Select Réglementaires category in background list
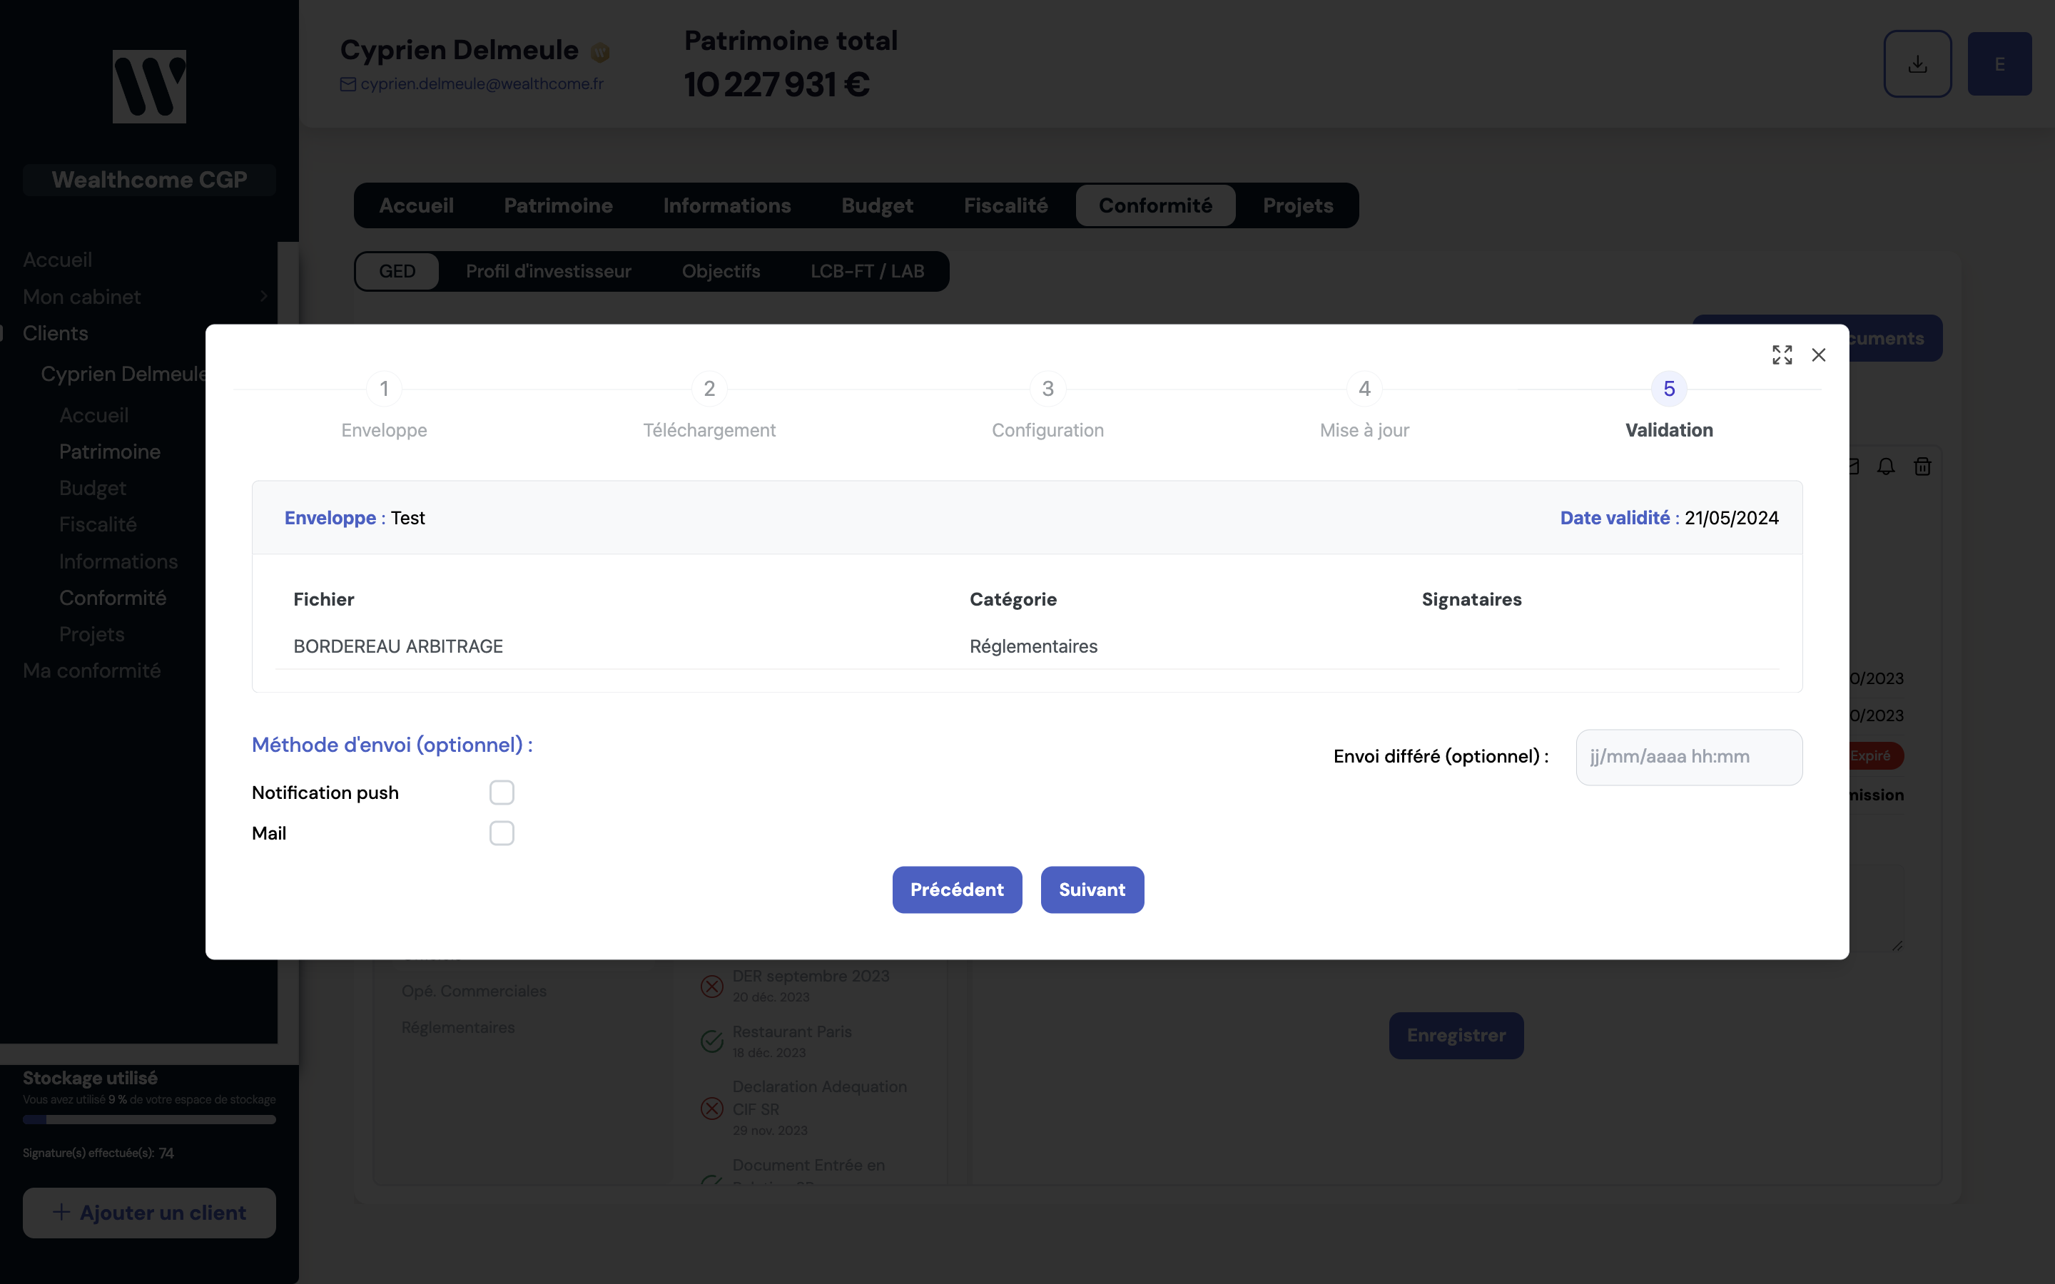Image resolution: width=2055 pixels, height=1284 pixels. click(x=457, y=1027)
